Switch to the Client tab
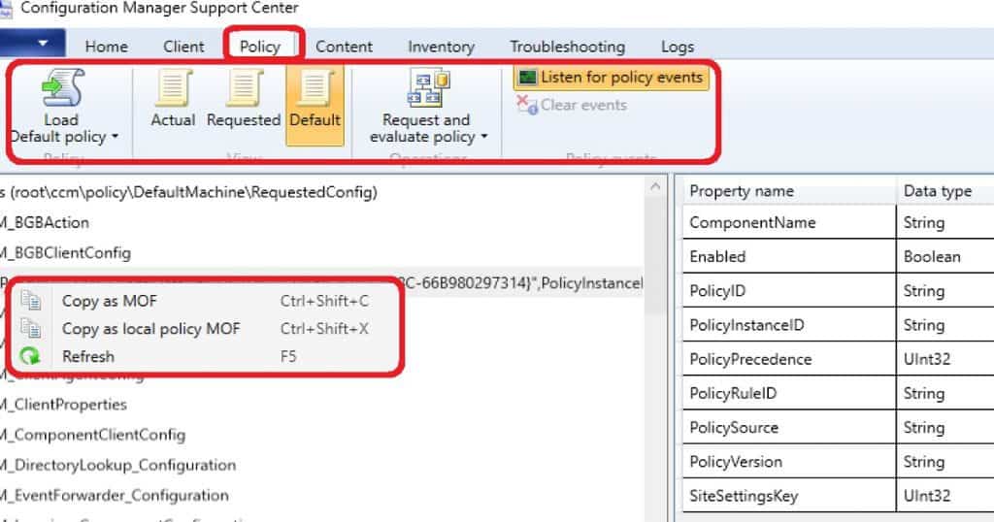 183,47
